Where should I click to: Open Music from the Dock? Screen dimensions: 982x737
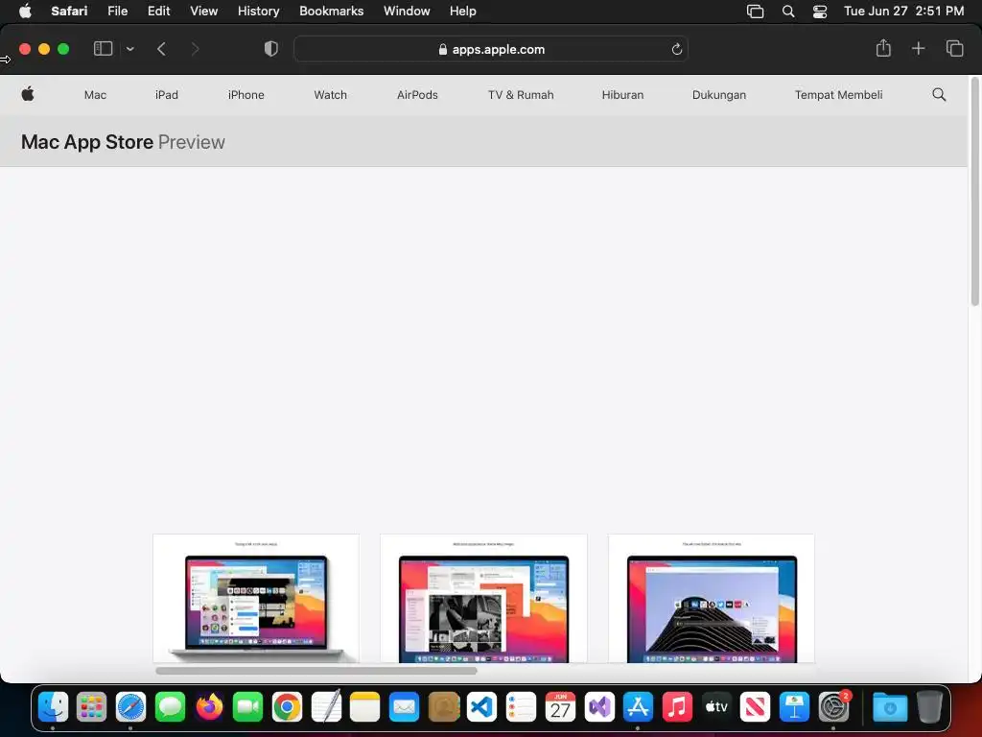(x=677, y=707)
